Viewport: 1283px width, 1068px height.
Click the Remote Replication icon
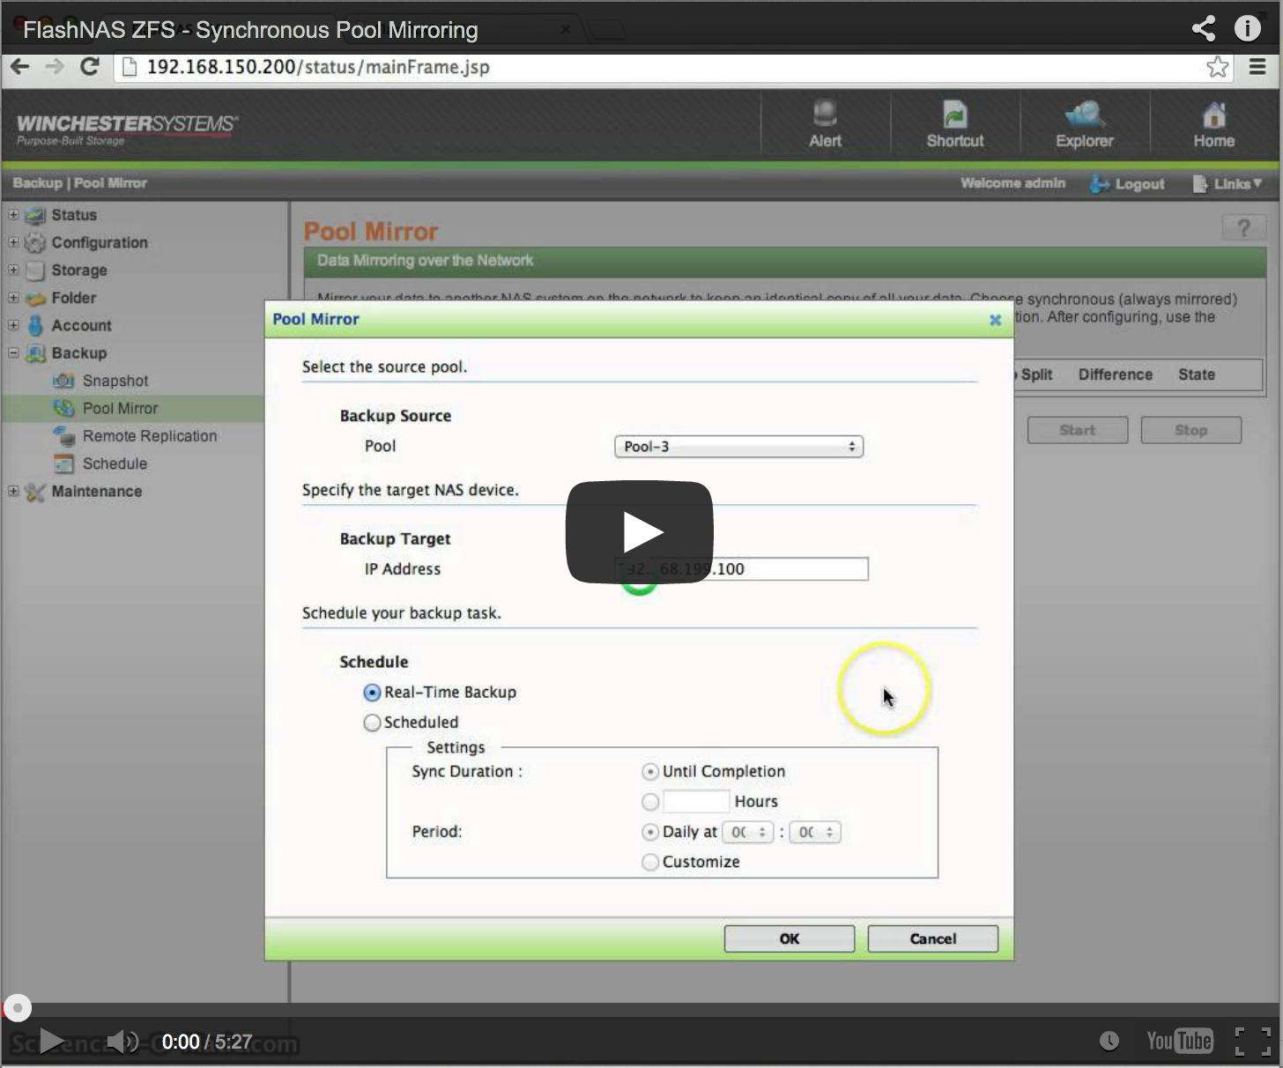[63, 436]
